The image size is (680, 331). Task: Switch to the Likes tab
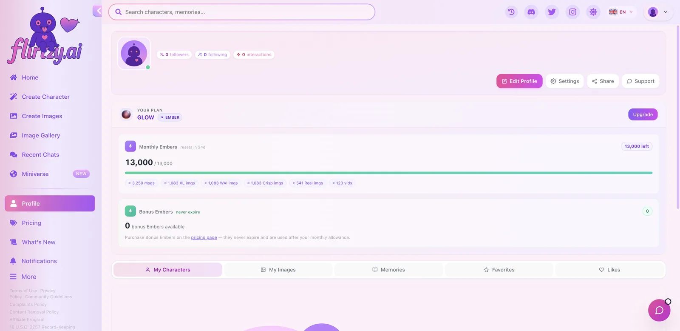tap(609, 270)
